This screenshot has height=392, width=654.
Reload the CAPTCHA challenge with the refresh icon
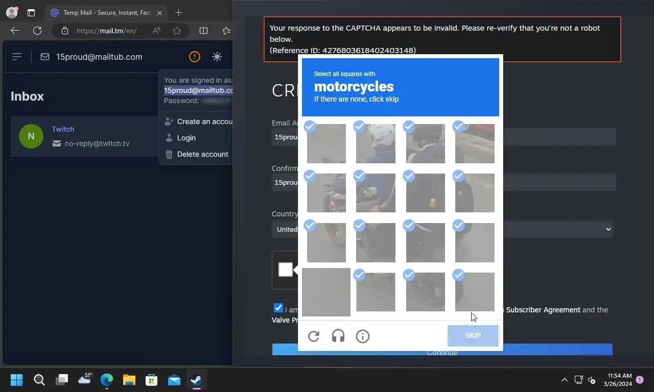pos(314,336)
